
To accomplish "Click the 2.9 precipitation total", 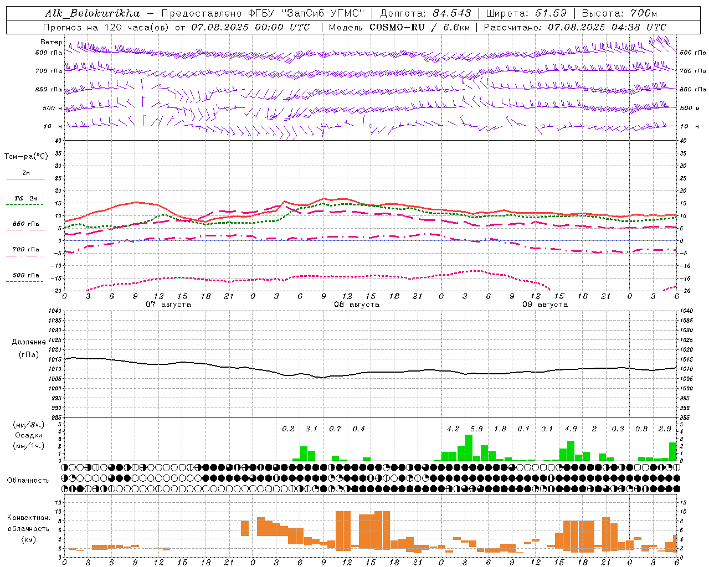I will (x=665, y=429).
